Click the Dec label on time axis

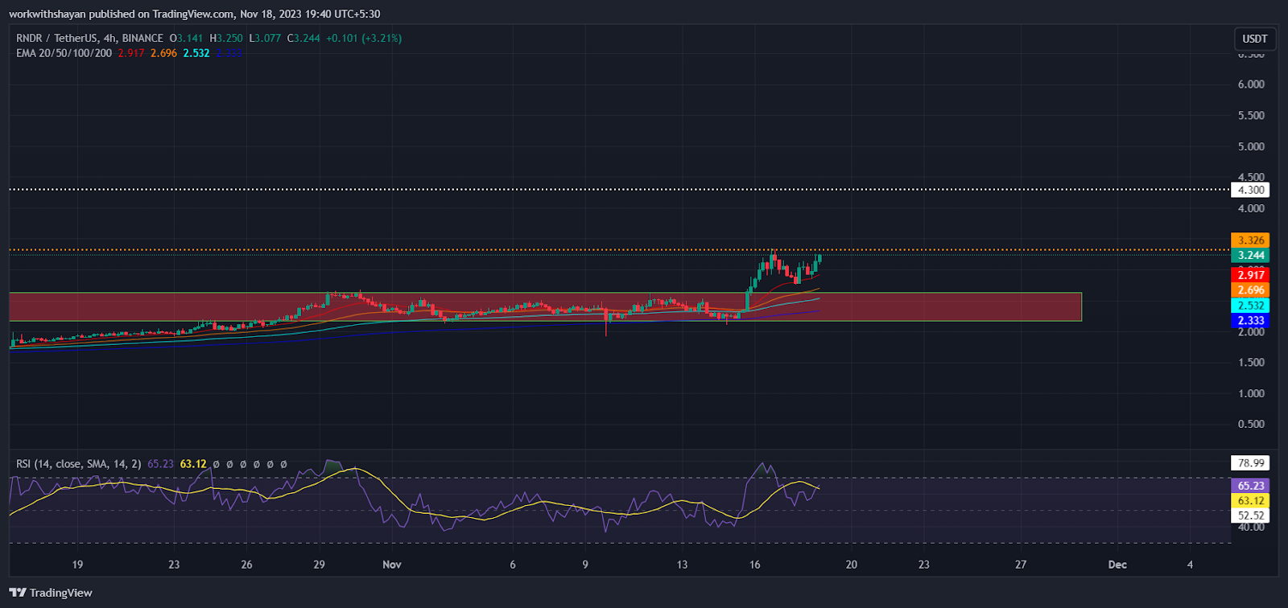(x=1117, y=565)
